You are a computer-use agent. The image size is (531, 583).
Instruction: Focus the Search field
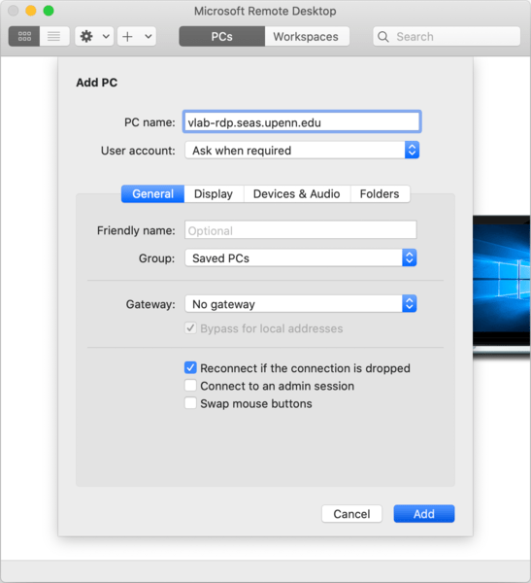[447, 37]
